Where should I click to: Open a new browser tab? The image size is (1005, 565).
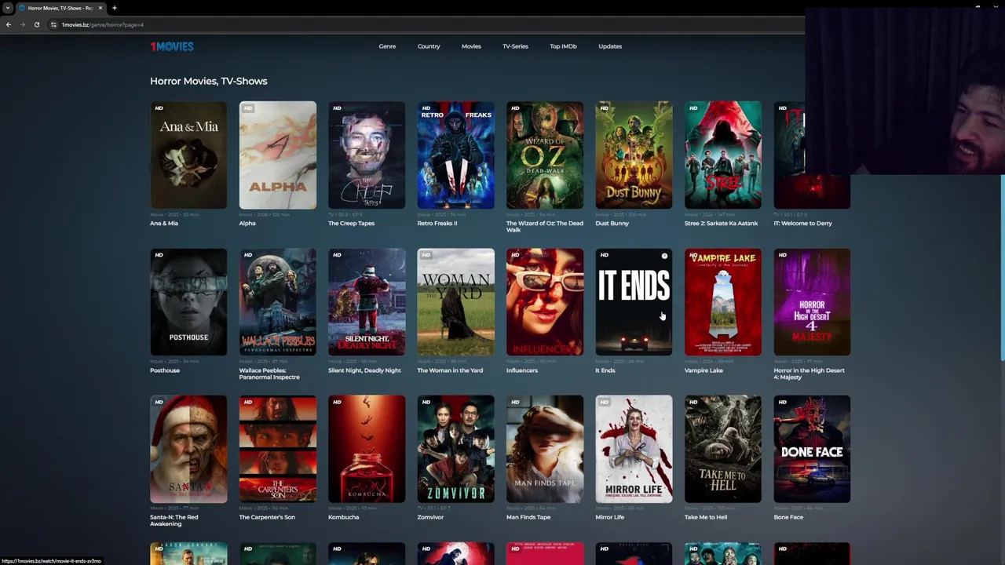click(114, 8)
